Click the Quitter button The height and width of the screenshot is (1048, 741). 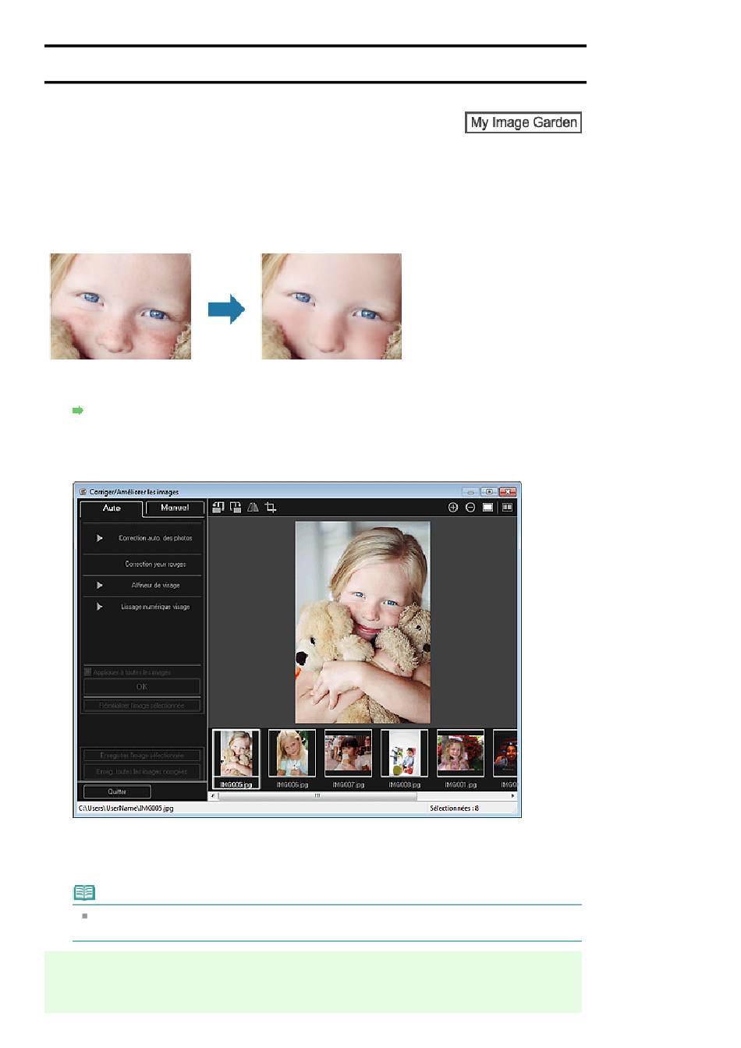click(117, 791)
